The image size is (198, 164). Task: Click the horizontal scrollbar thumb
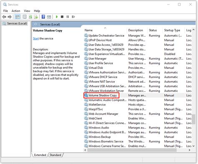[x=132, y=150]
